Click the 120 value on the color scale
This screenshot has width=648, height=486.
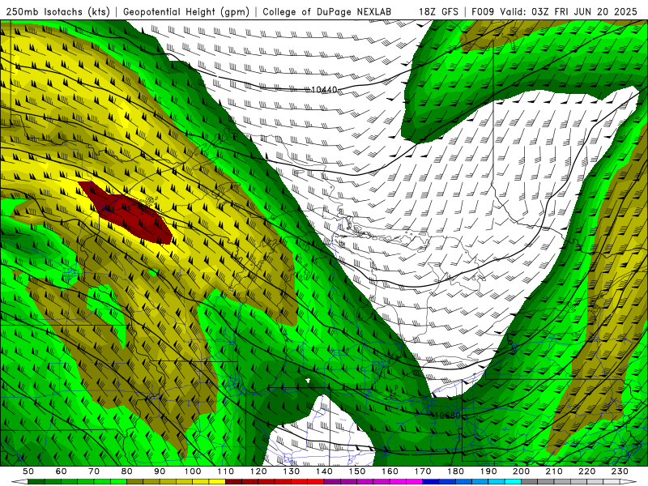click(258, 471)
